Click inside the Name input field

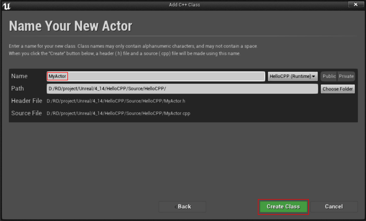pos(154,76)
